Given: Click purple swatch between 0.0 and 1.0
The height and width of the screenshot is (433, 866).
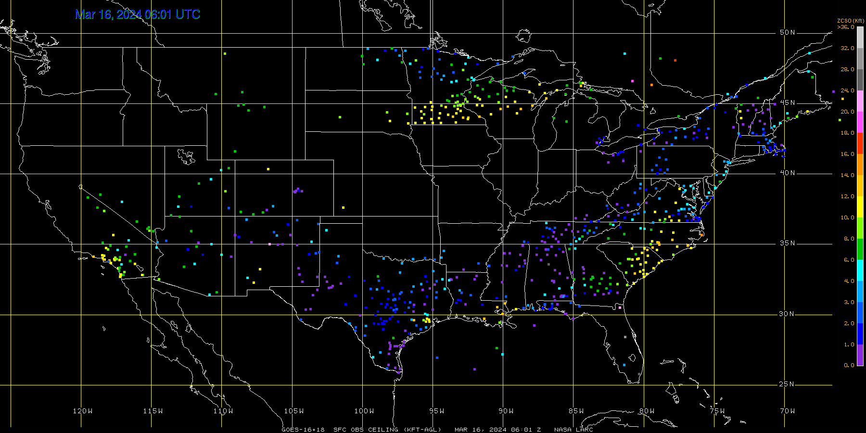Looking at the screenshot, I should [860, 355].
